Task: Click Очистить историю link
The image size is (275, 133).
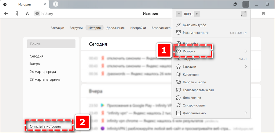Action: (45, 126)
